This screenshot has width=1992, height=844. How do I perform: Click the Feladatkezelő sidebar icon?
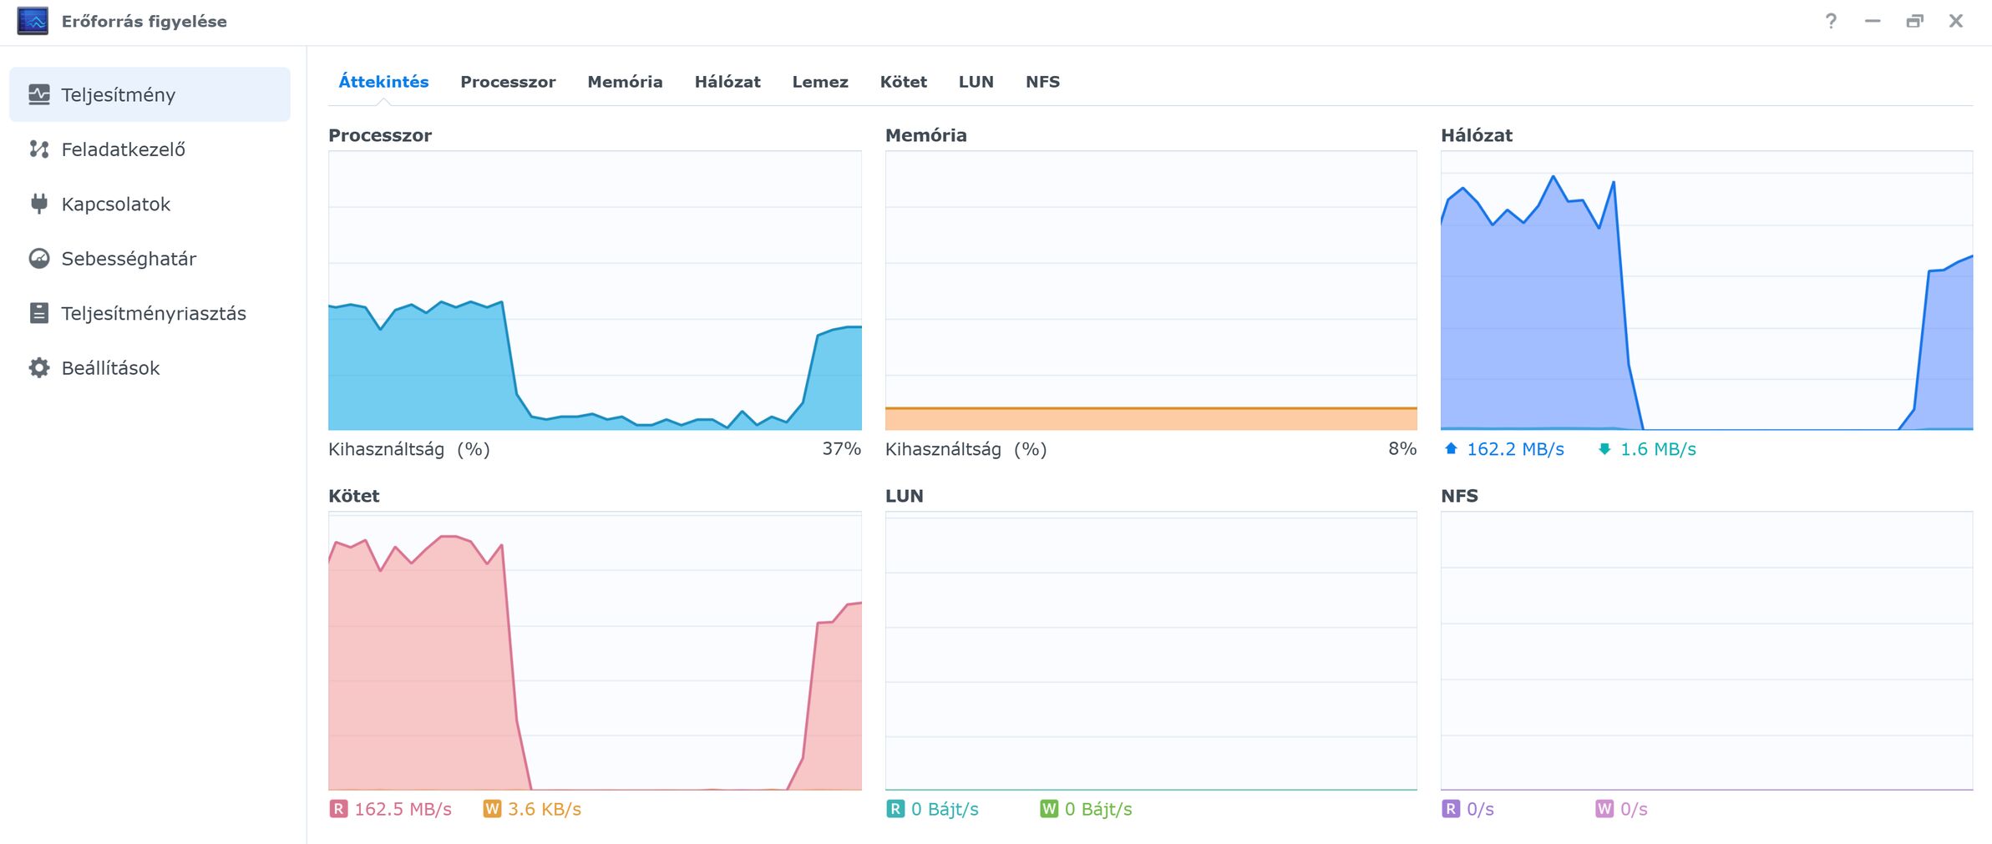[39, 149]
